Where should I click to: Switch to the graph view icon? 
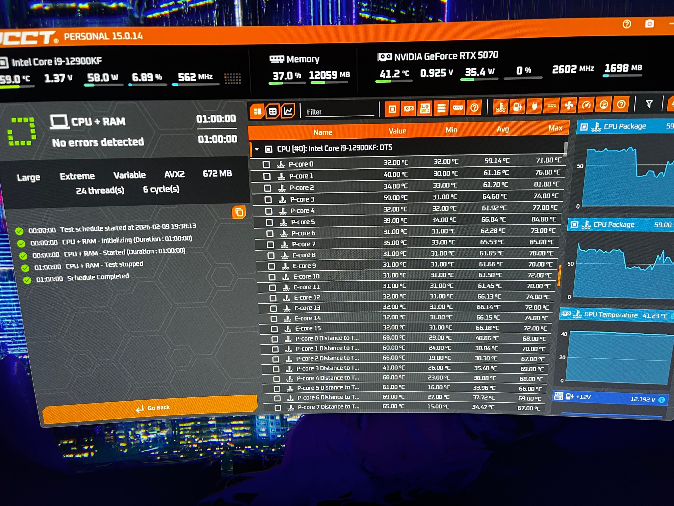click(x=288, y=111)
